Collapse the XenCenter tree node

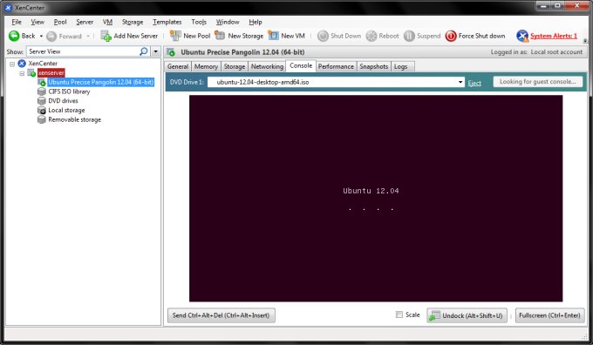[12, 64]
